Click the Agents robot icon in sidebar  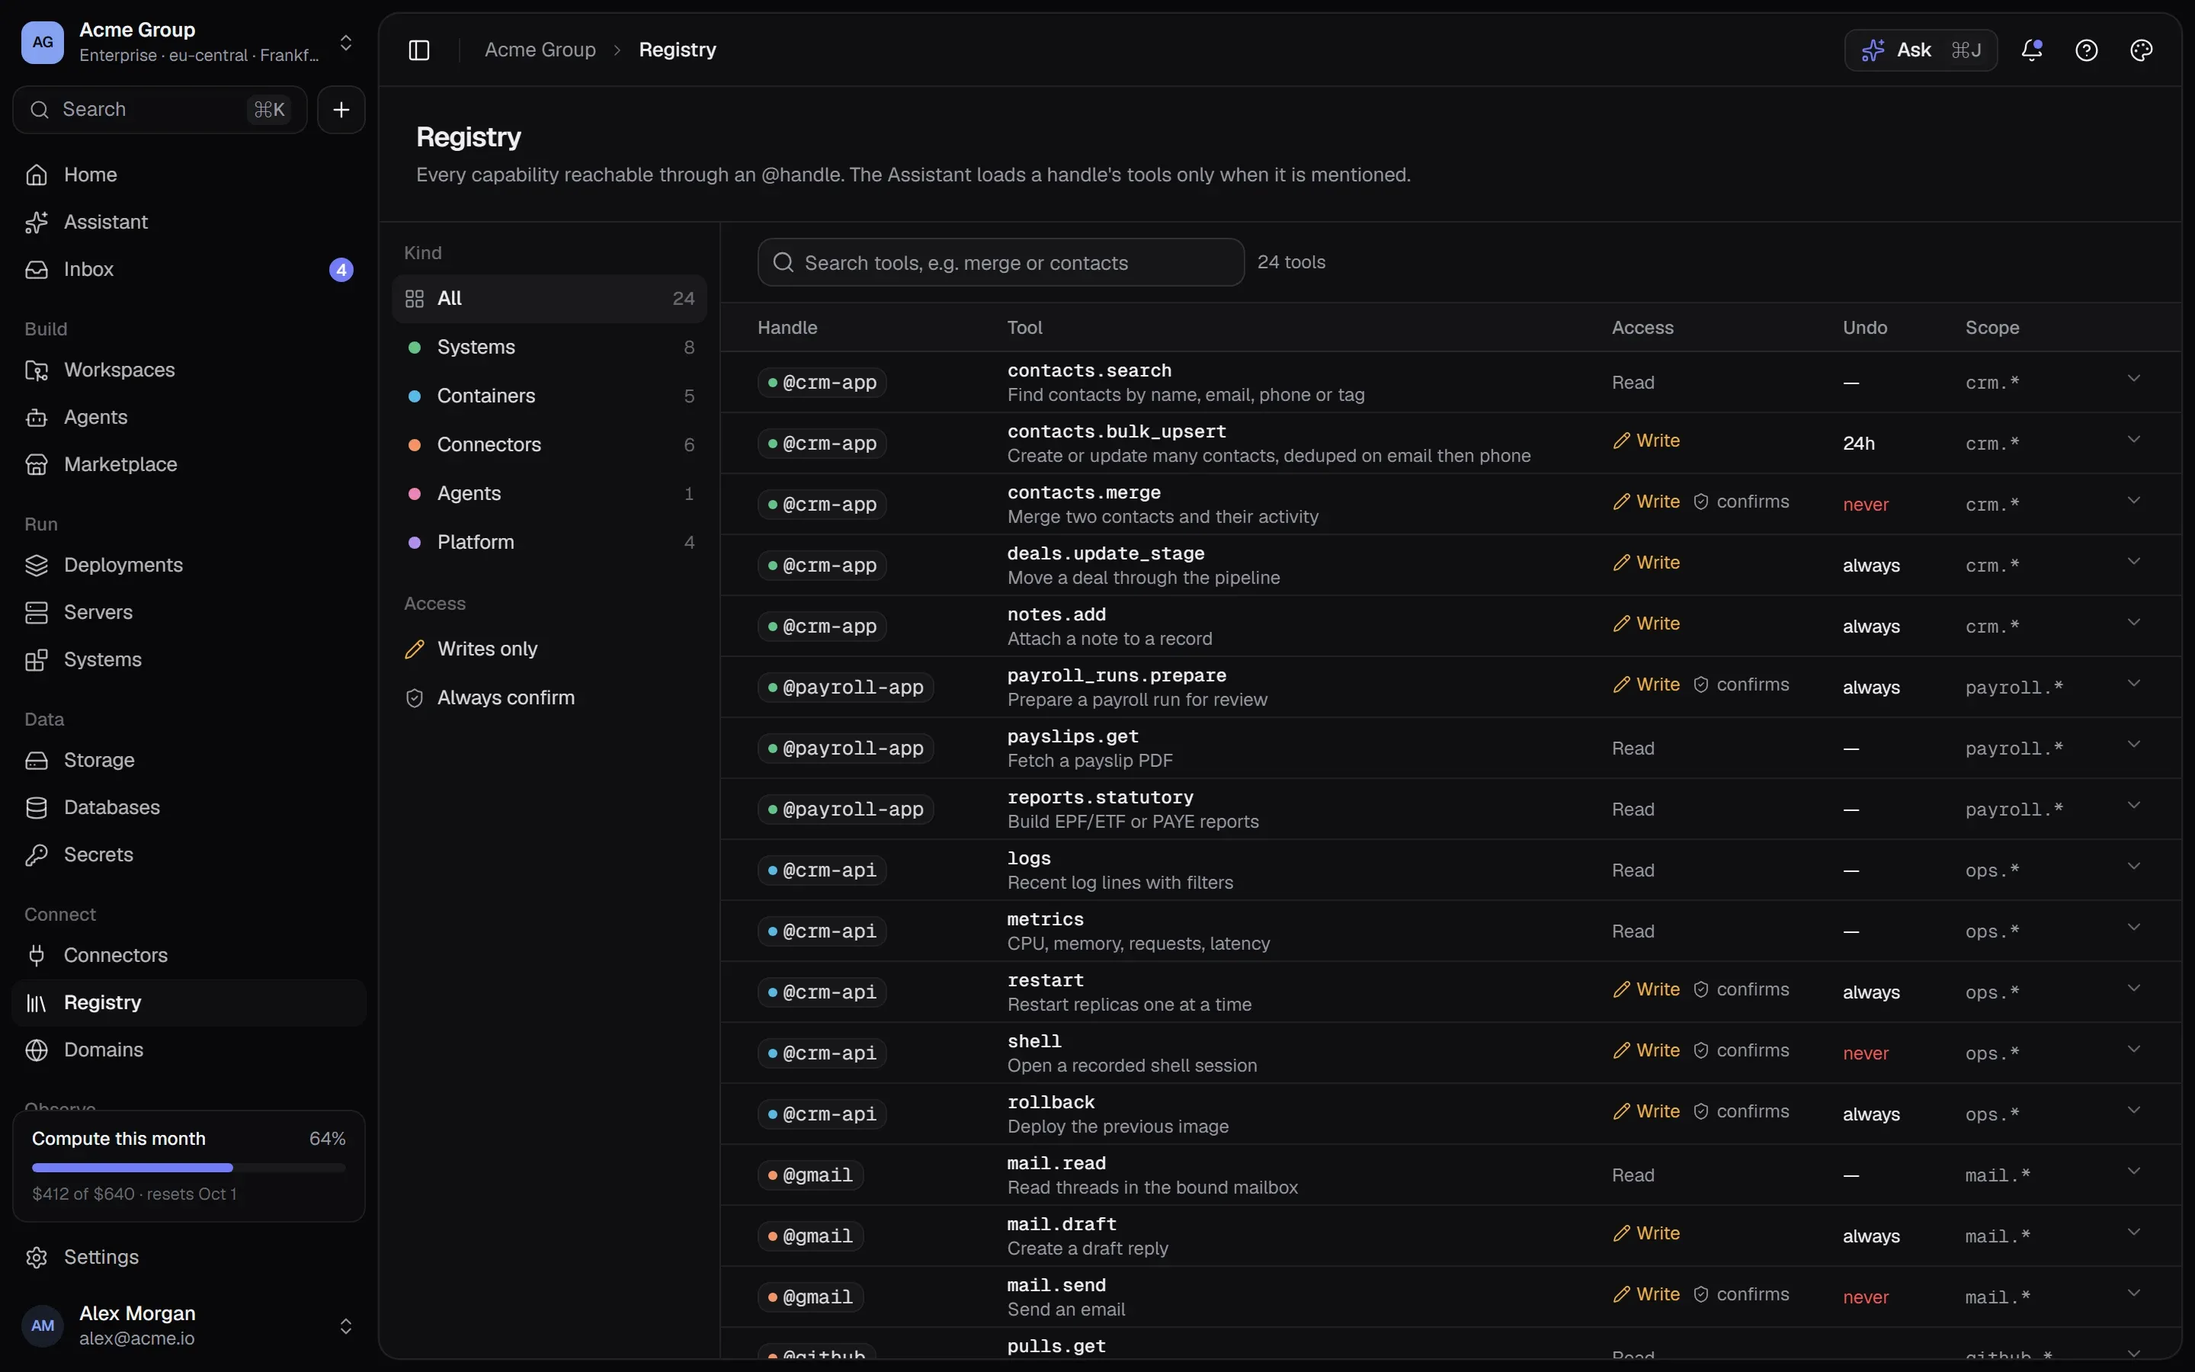pyautogui.click(x=37, y=418)
